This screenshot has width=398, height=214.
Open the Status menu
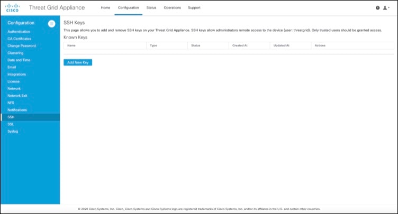point(151,7)
